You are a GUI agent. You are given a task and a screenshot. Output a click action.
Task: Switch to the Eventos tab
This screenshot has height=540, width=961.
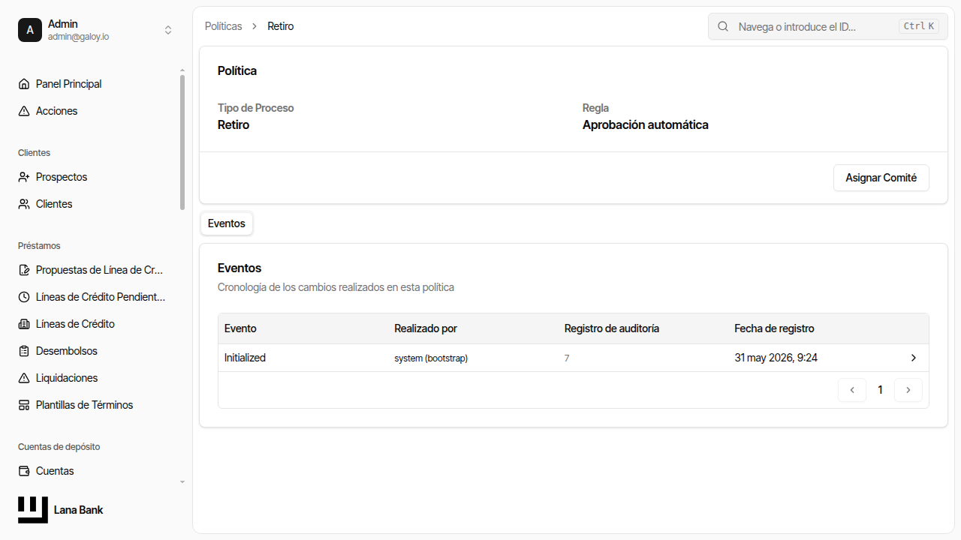227,223
